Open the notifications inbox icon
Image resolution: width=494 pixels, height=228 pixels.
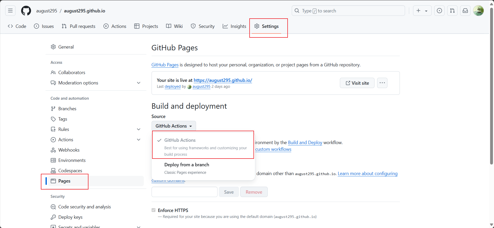pos(465,11)
